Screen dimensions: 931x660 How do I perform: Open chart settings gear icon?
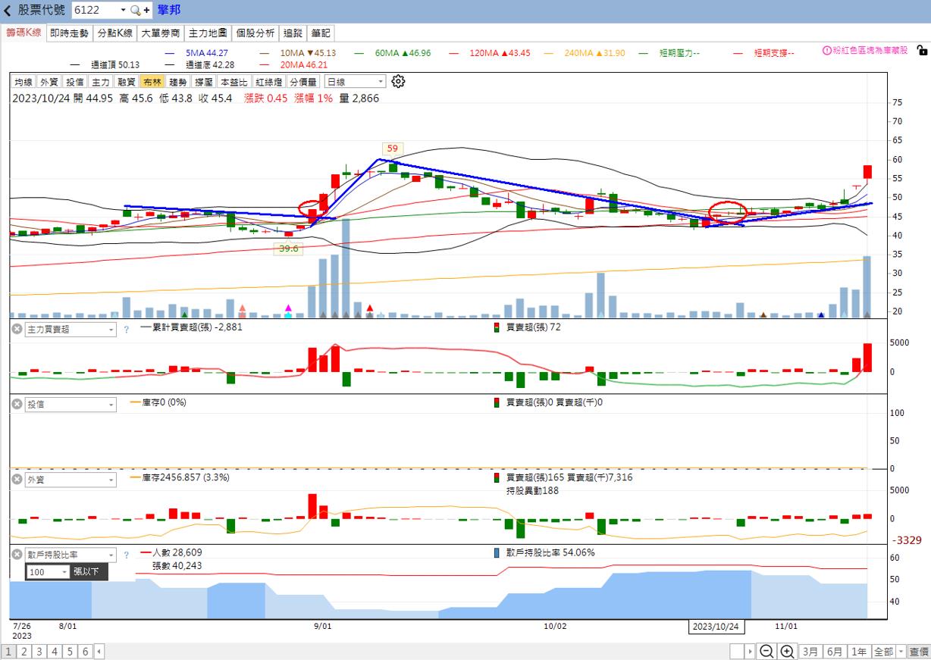coord(398,82)
